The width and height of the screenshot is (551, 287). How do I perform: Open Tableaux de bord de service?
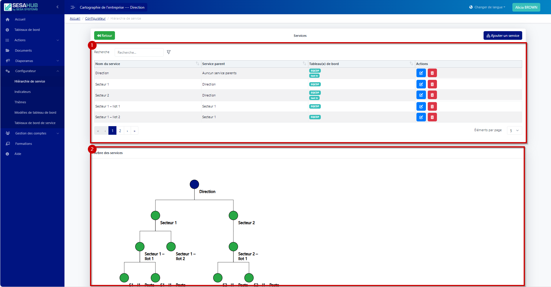(35, 123)
